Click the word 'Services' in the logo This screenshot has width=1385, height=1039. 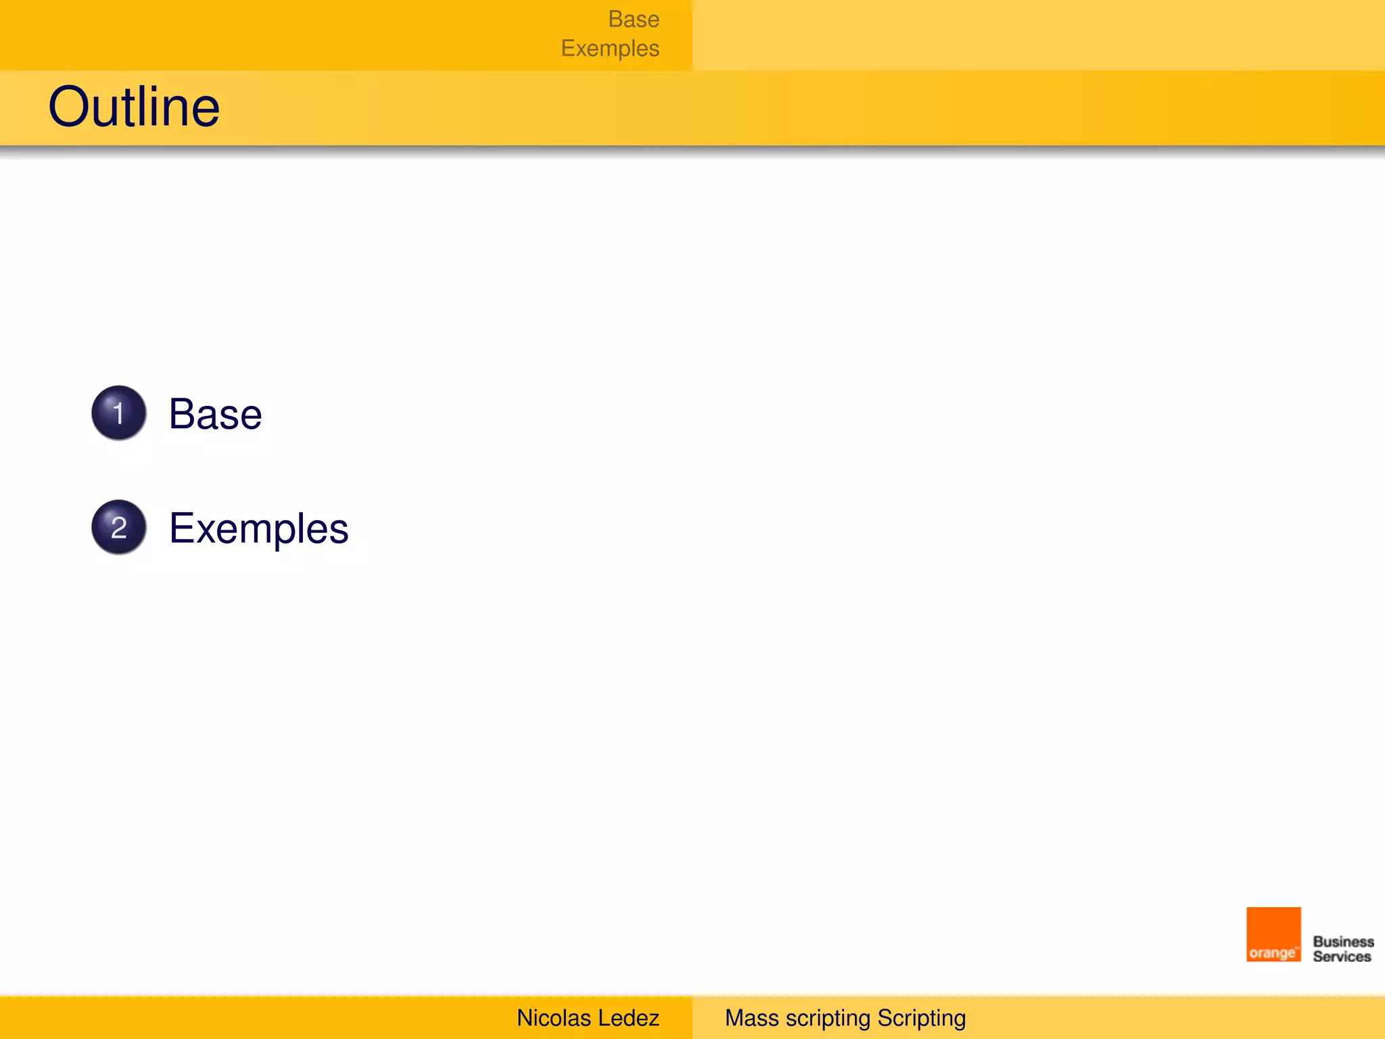1342,956
